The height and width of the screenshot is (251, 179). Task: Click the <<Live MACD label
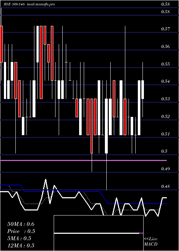tap(151, 242)
